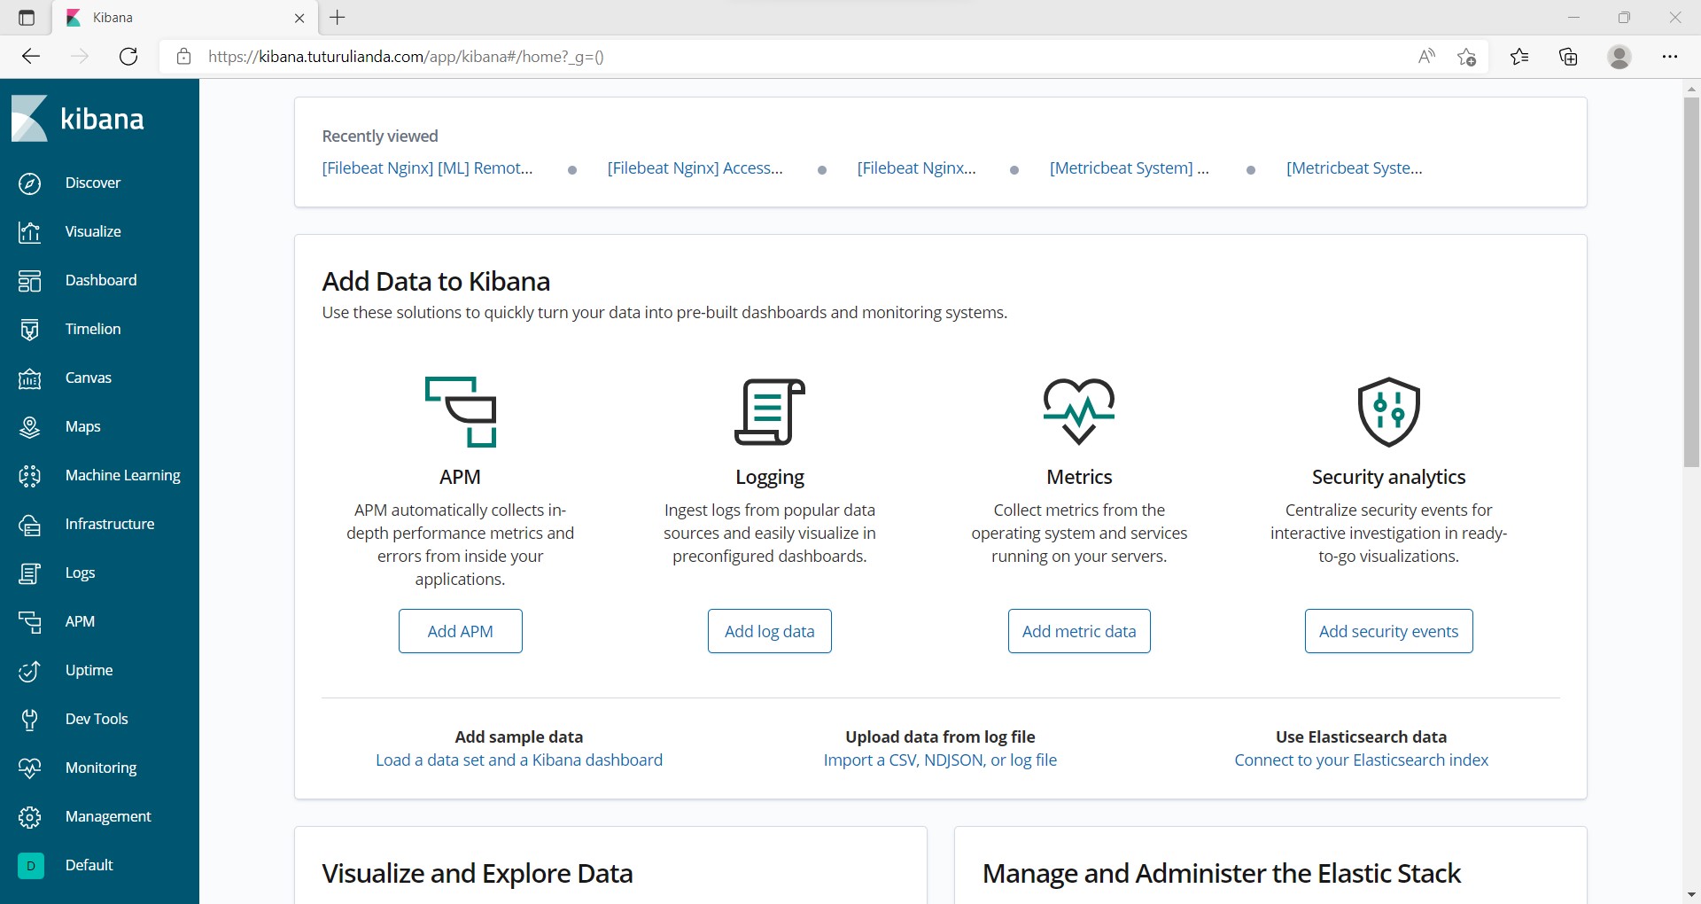Open Uptime icon in sidebar

tap(29, 671)
